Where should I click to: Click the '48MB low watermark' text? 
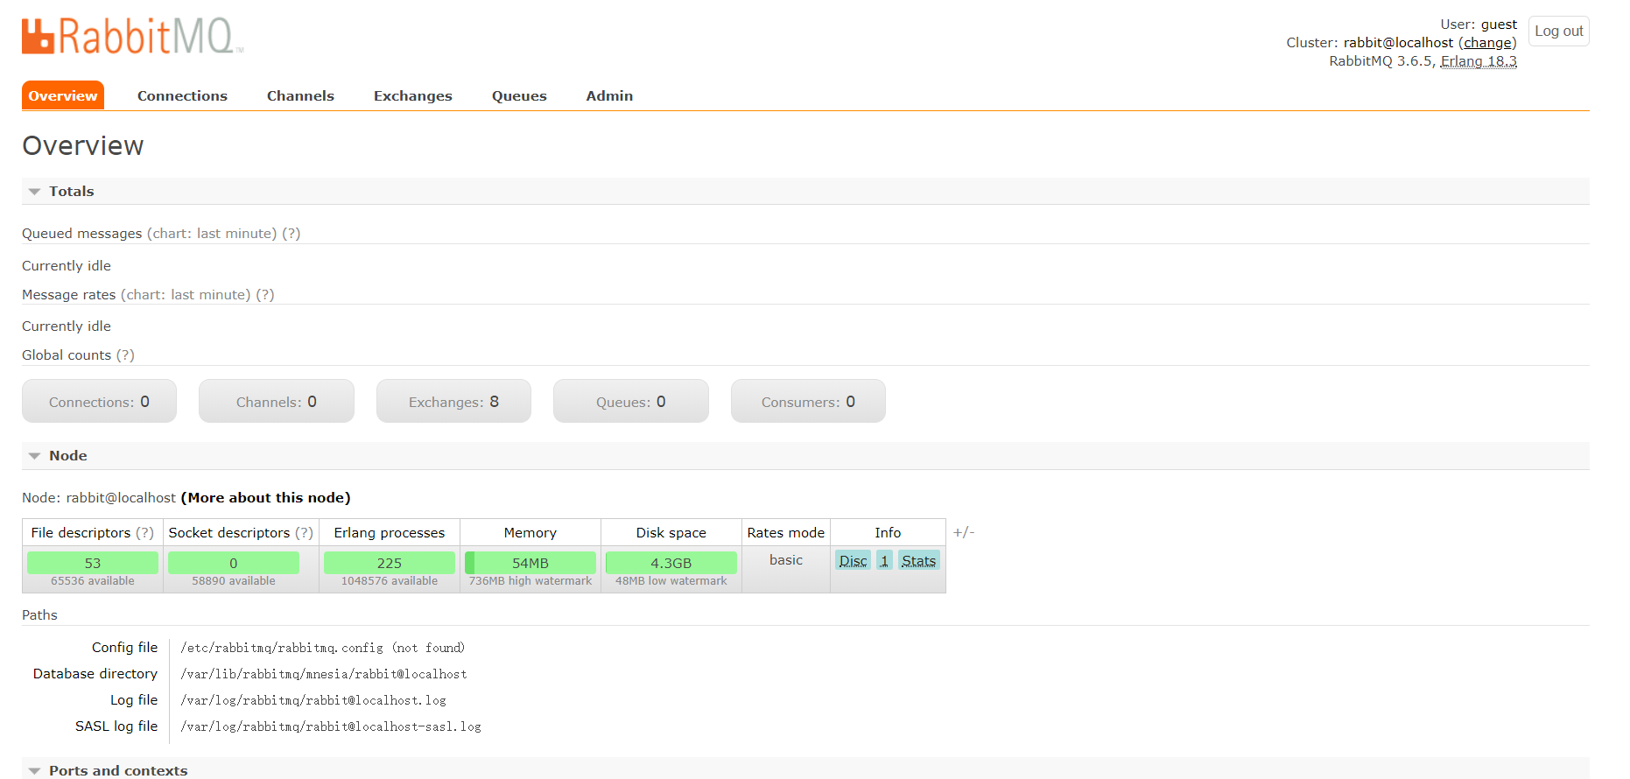(671, 580)
